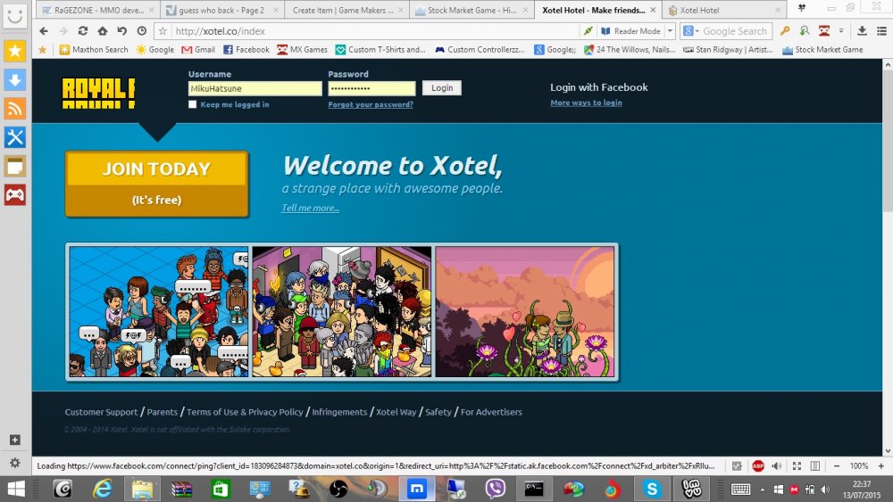Click into the Username input field

(x=255, y=88)
